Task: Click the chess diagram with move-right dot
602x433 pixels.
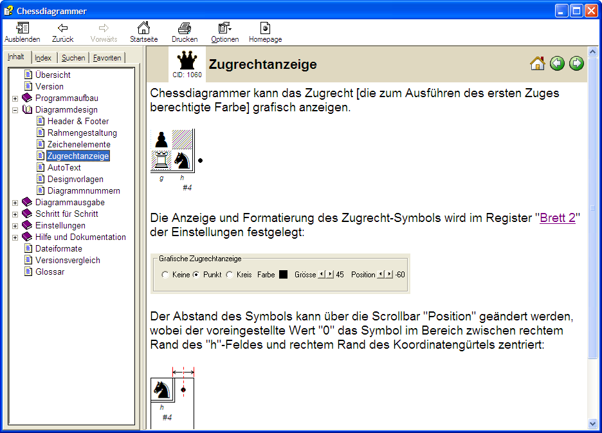Action: (177, 160)
